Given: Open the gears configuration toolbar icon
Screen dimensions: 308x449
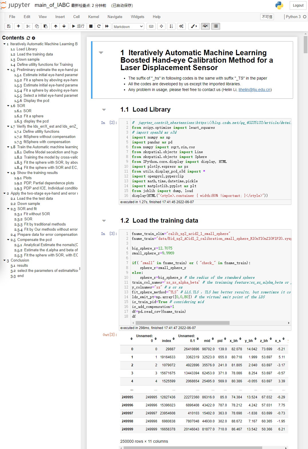Looking at the screenshot, I should 181,26.
